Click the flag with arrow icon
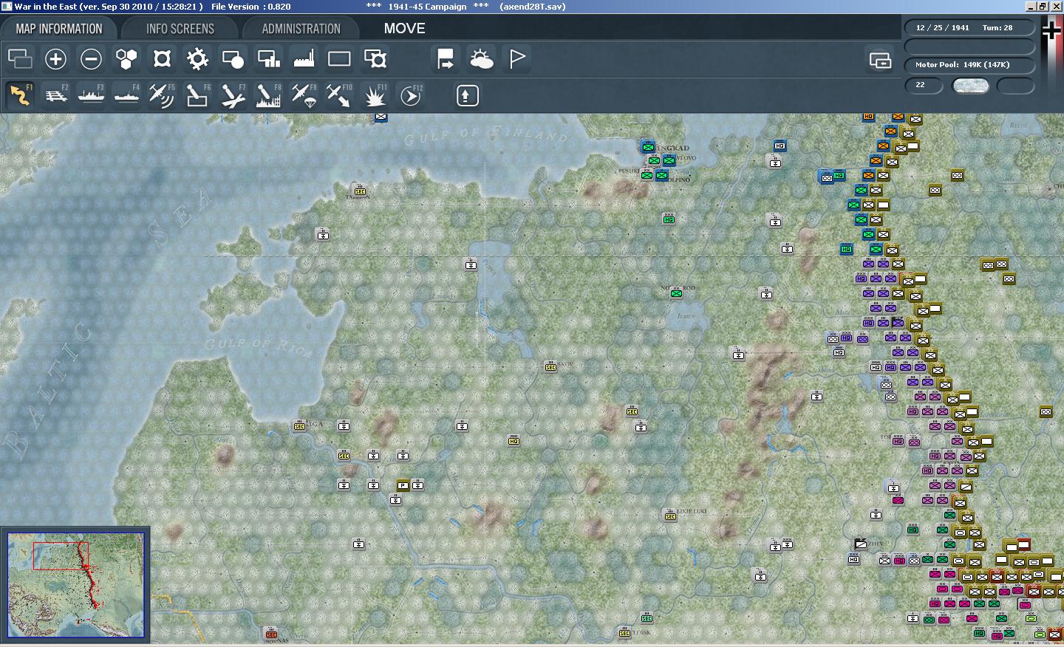Screen dimensions: 1064x647 (446, 58)
